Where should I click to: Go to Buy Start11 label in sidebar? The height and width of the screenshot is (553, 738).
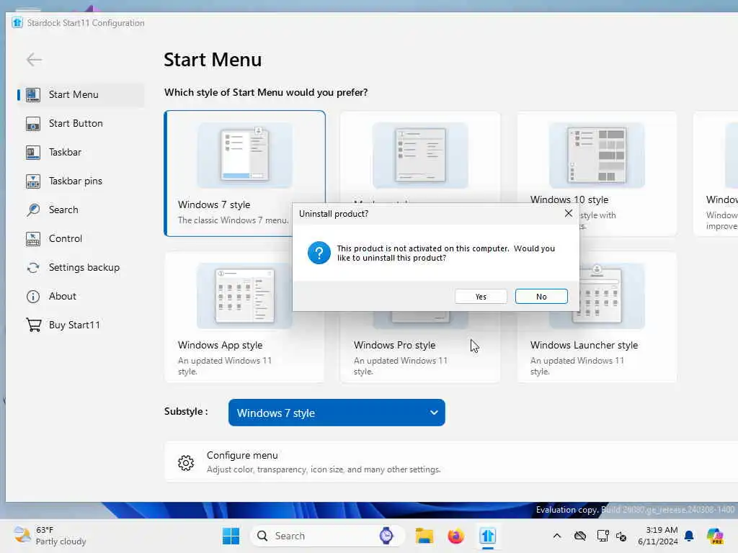tap(74, 325)
